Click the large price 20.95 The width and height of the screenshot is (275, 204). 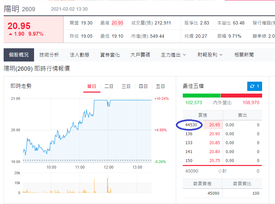(x=19, y=26)
